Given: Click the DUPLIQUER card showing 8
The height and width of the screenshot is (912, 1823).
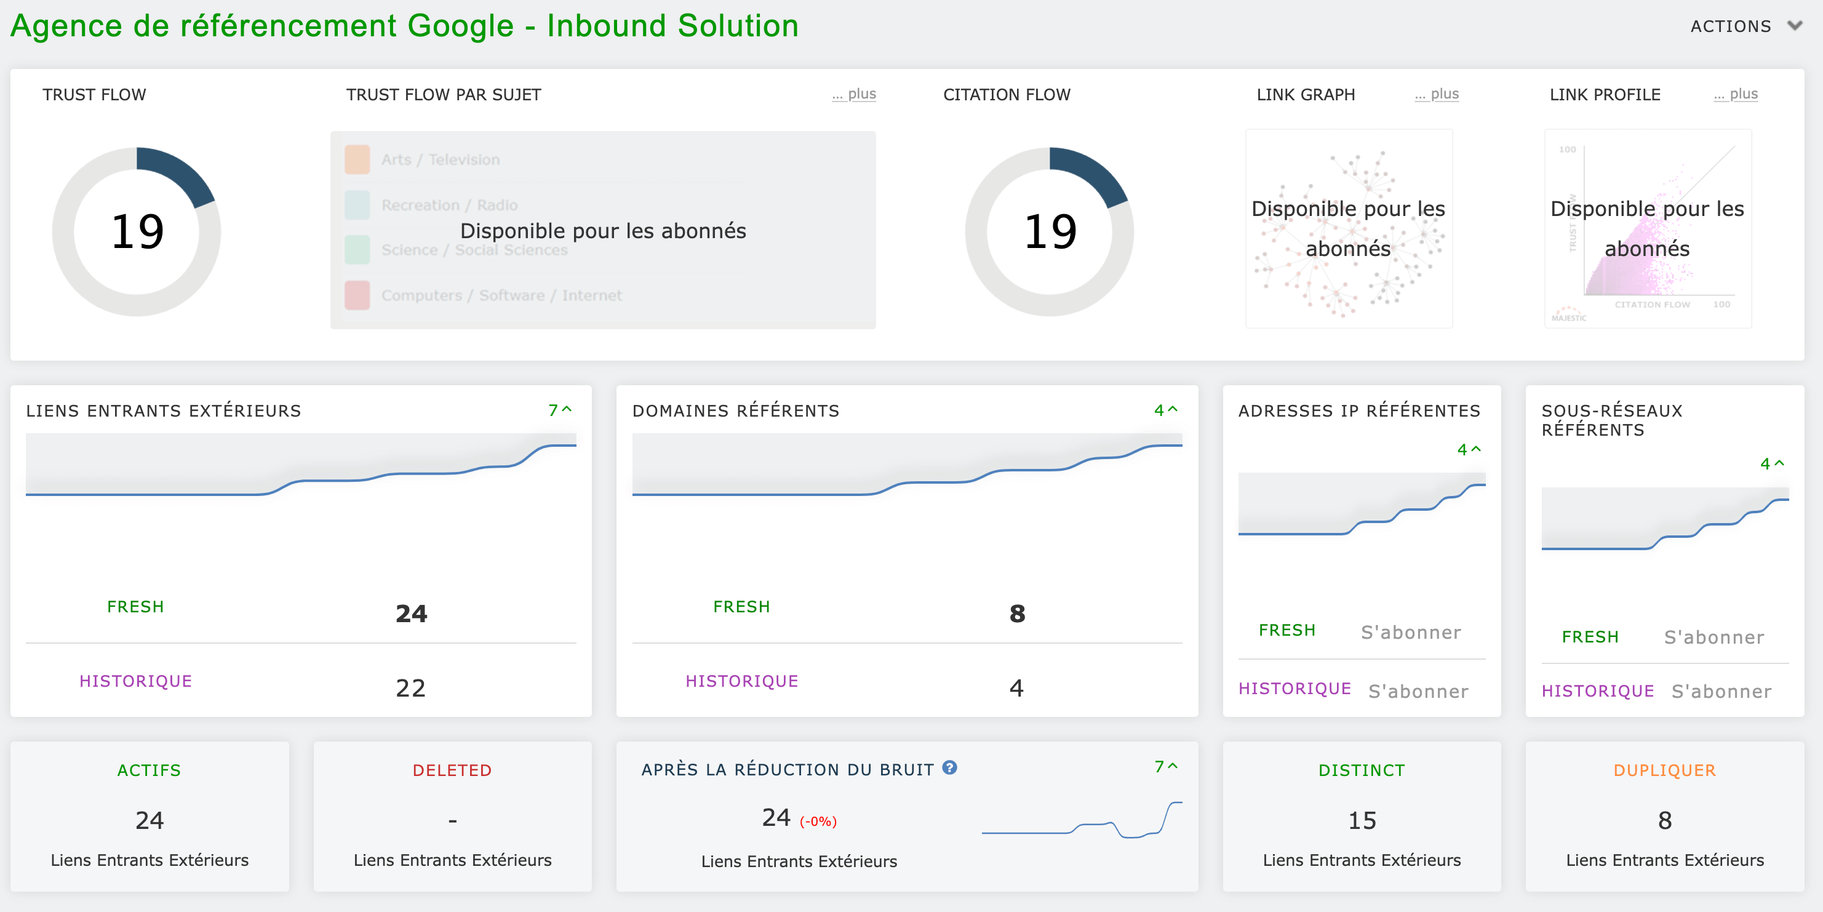Looking at the screenshot, I should click(x=1664, y=817).
